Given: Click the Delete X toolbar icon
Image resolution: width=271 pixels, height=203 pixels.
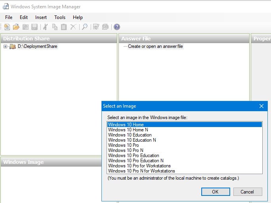Looking at the screenshot, I should click(x=73, y=27).
